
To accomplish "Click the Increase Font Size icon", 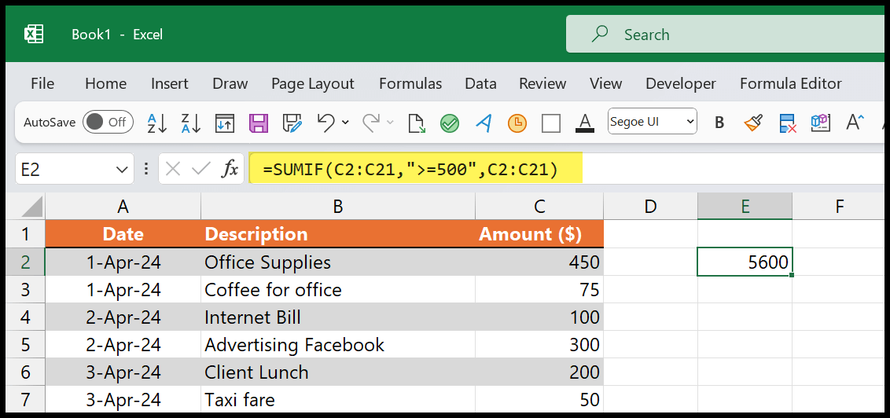I will 855,122.
